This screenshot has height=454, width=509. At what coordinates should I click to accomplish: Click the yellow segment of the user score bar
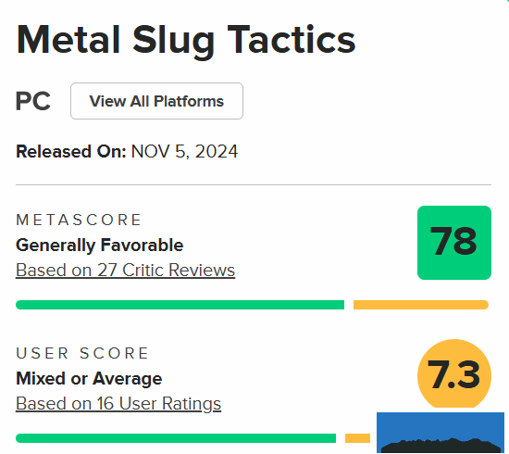tap(357, 438)
